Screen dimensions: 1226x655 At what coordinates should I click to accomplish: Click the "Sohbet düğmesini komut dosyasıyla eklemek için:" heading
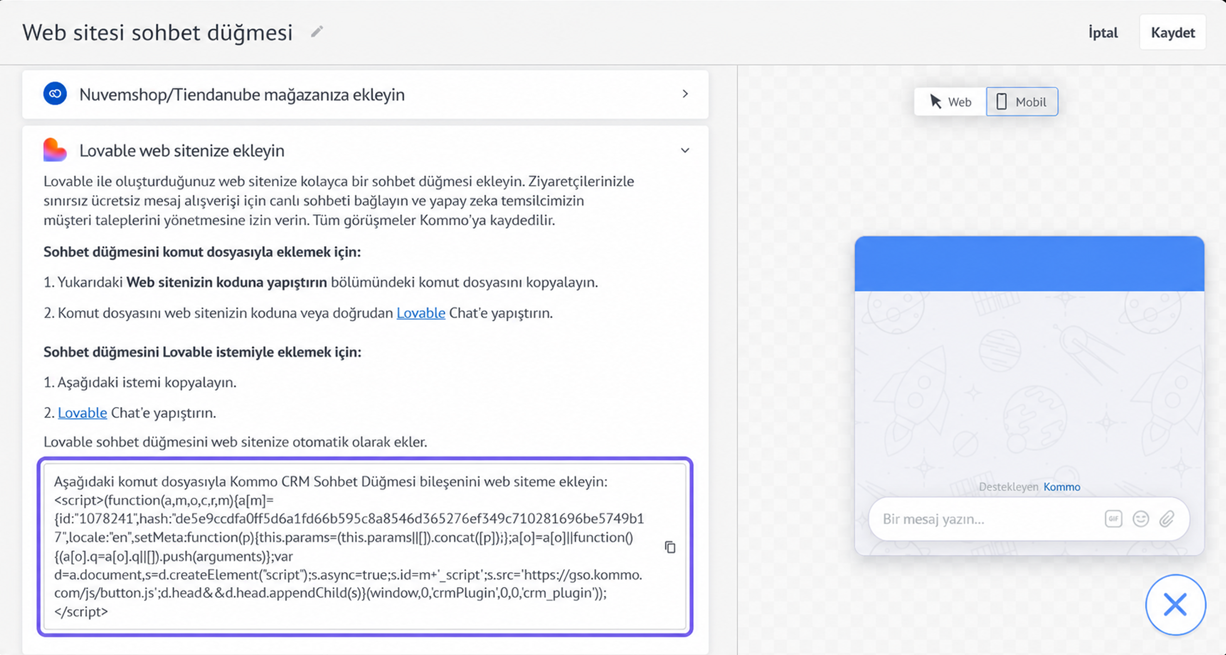[202, 252]
